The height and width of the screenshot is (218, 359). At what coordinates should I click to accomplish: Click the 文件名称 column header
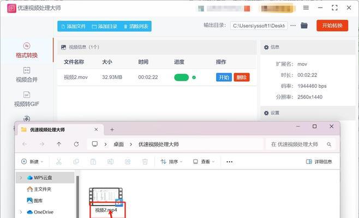tap(74, 62)
